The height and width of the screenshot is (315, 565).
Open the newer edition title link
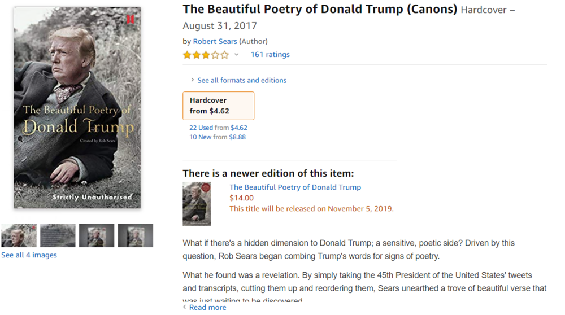pyautogui.click(x=295, y=187)
